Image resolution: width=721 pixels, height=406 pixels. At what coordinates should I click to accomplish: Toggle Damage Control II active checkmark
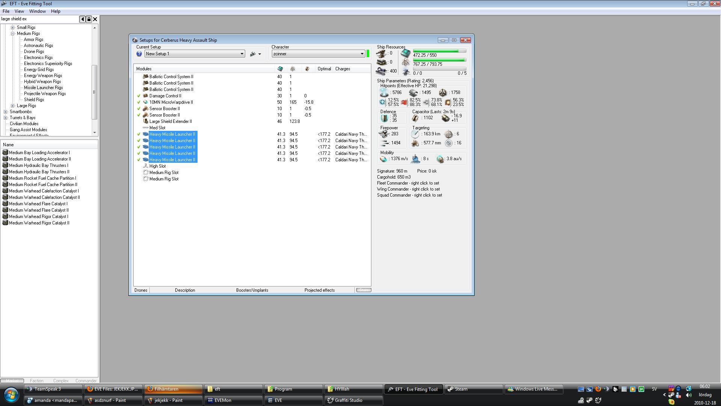pyautogui.click(x=139, y=96)
